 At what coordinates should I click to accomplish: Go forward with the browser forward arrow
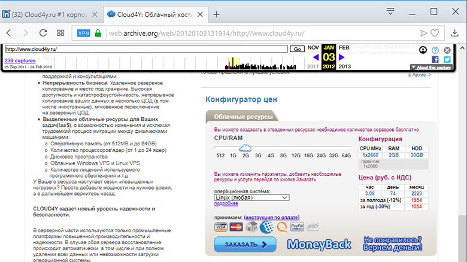point(26,33)
